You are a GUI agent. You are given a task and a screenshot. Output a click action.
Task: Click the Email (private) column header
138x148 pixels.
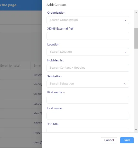tap(10, 66)
